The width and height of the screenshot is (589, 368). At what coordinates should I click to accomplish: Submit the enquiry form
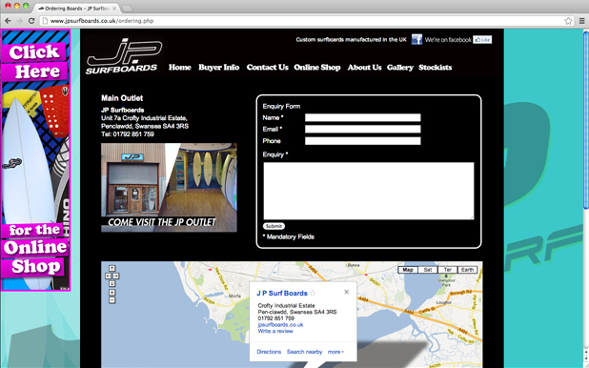pyautogui.click(x=274, y=226)
